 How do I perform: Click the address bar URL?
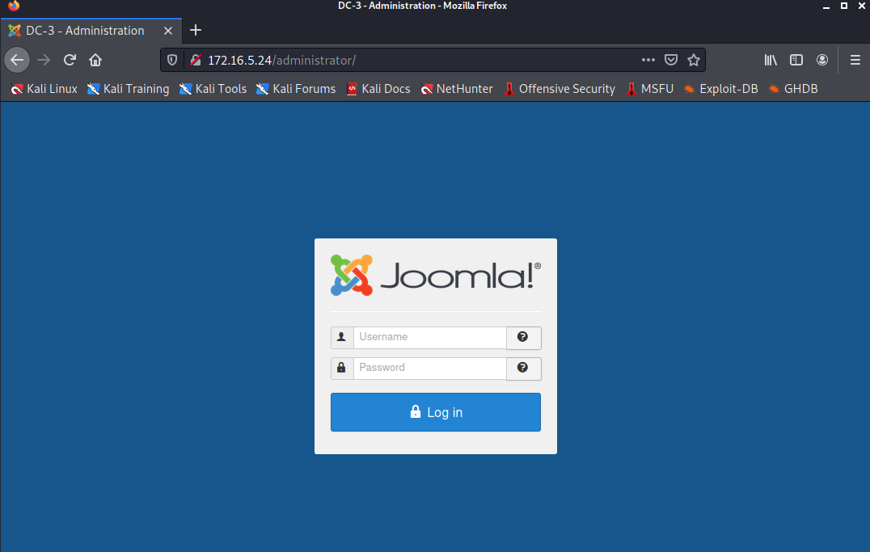[282, 60]
